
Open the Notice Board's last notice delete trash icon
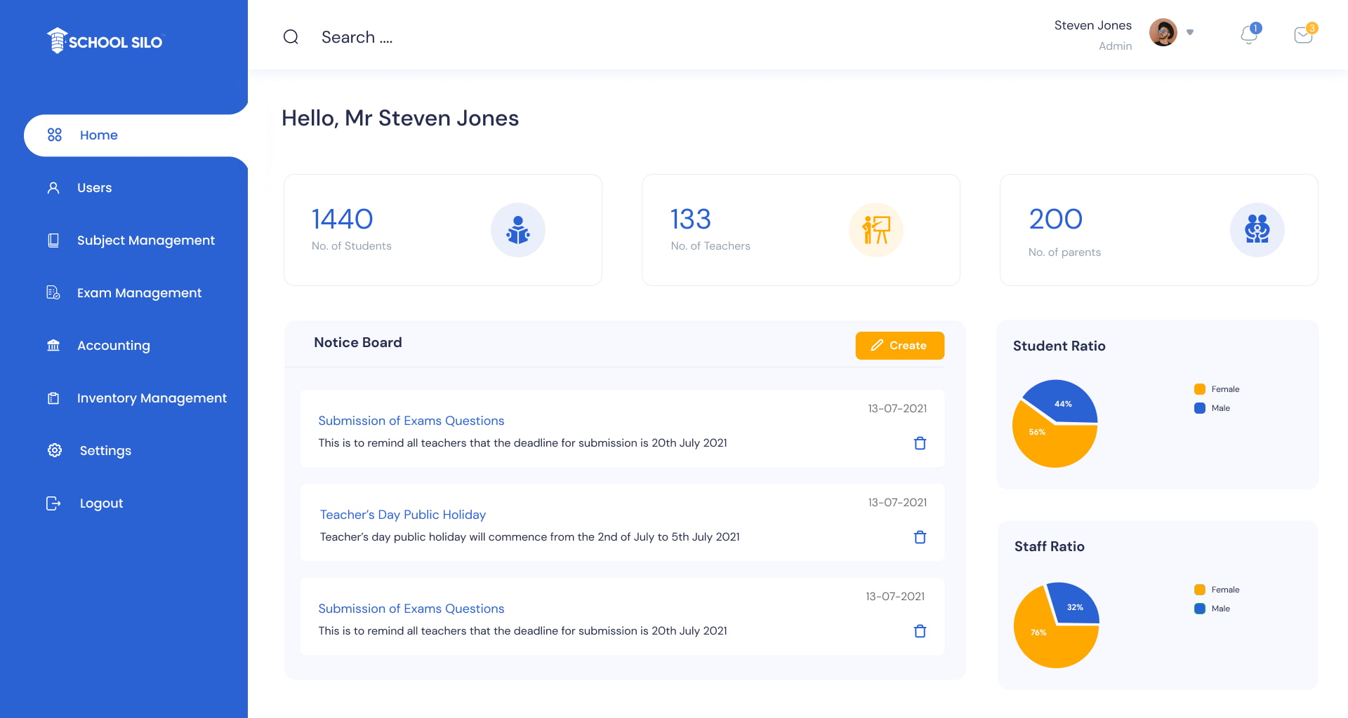[x=920, y=630]
